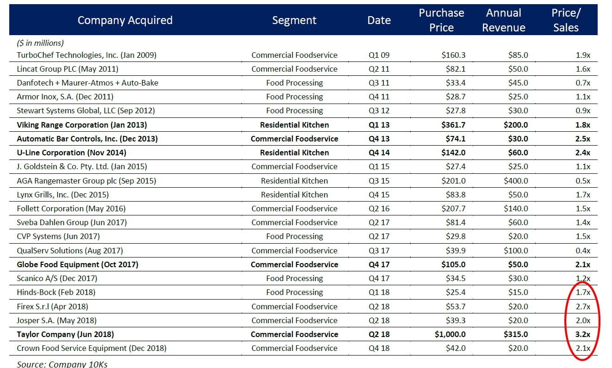Select the Lincat Group PLC row name
612x368 pixels.
[x=68, y=69]
